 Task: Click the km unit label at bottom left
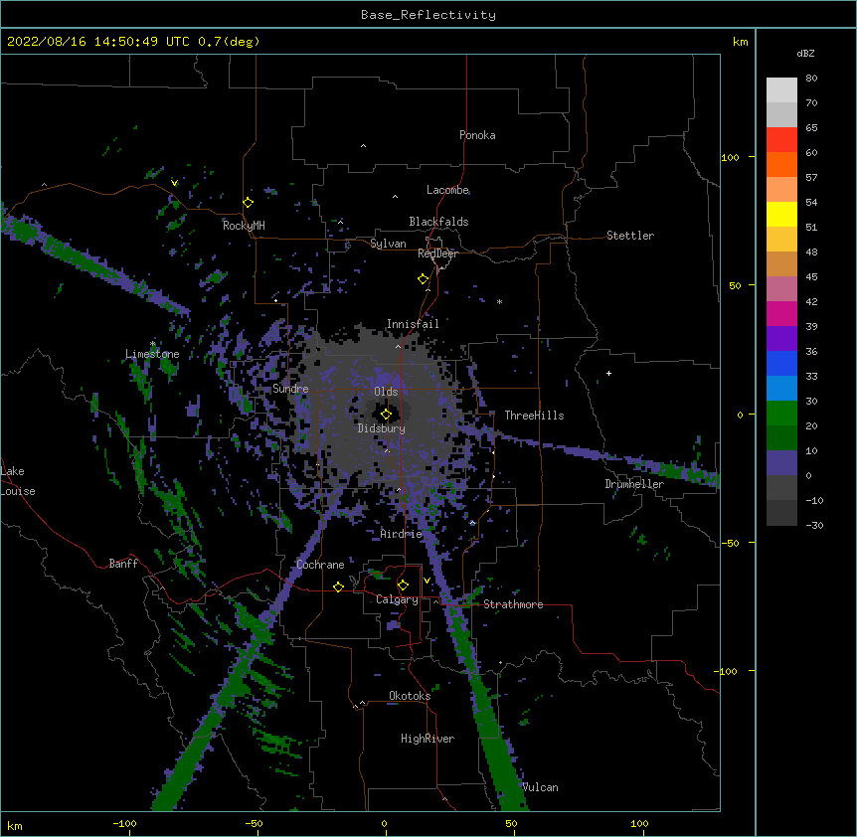[15, 825]
